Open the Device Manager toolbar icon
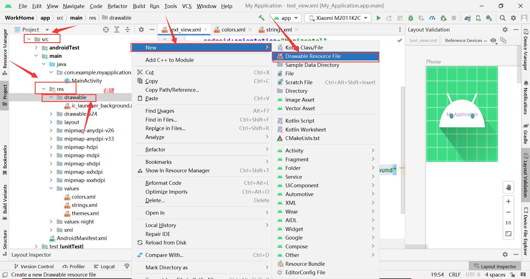The height and width of the screenshot is (279, 530). click(x=478, y=18)
